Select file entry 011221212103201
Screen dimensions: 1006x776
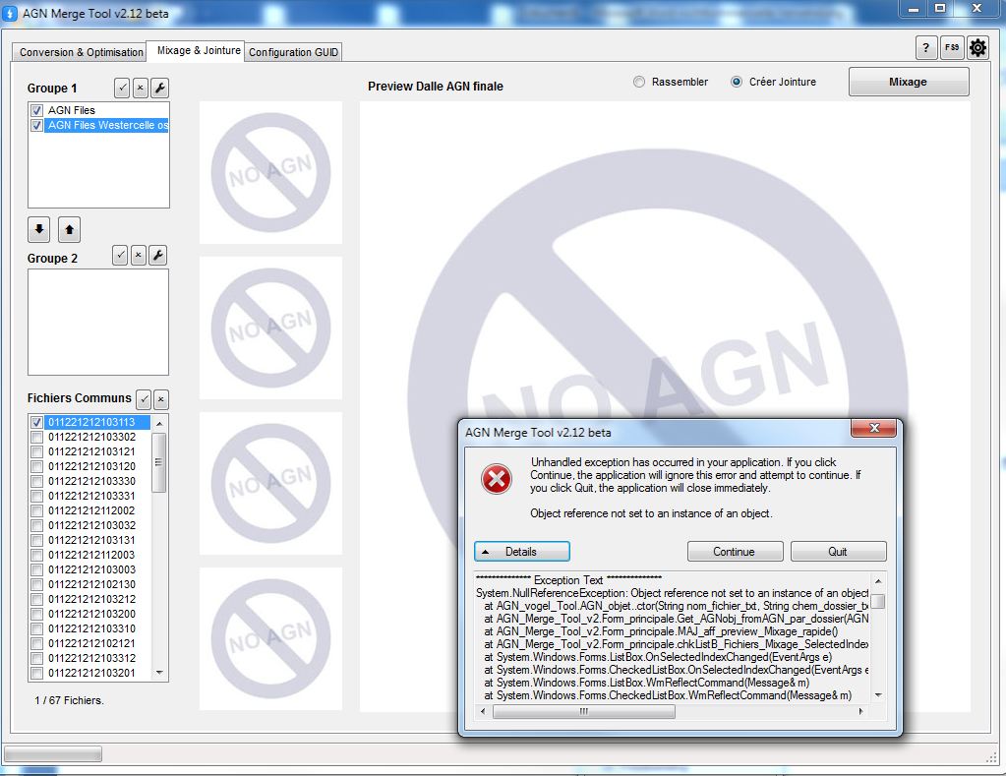click(x=91, y=674)
